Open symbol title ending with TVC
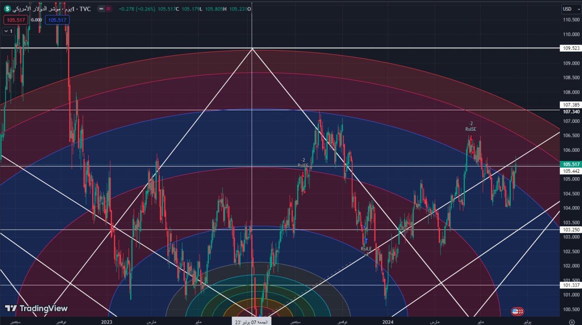The height and width of the screenshot is (325, 582). tap(52, 9)
